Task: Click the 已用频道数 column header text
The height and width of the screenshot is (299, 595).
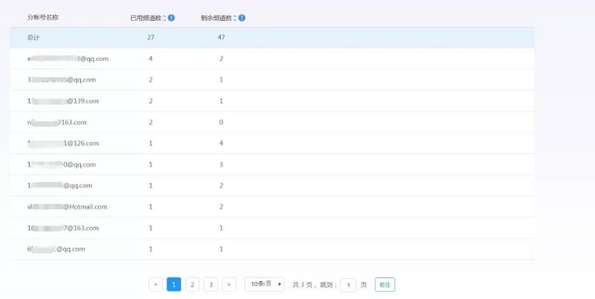Action: tap(145, 18)
